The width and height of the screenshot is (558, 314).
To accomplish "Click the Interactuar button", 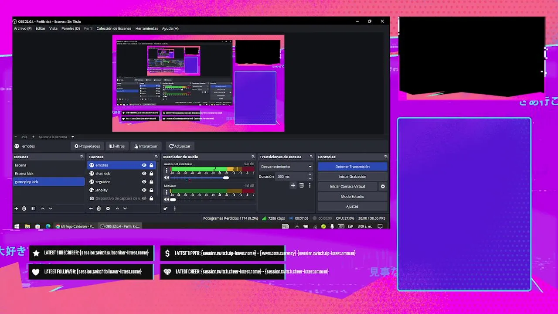I will click(x=146, y=146).
